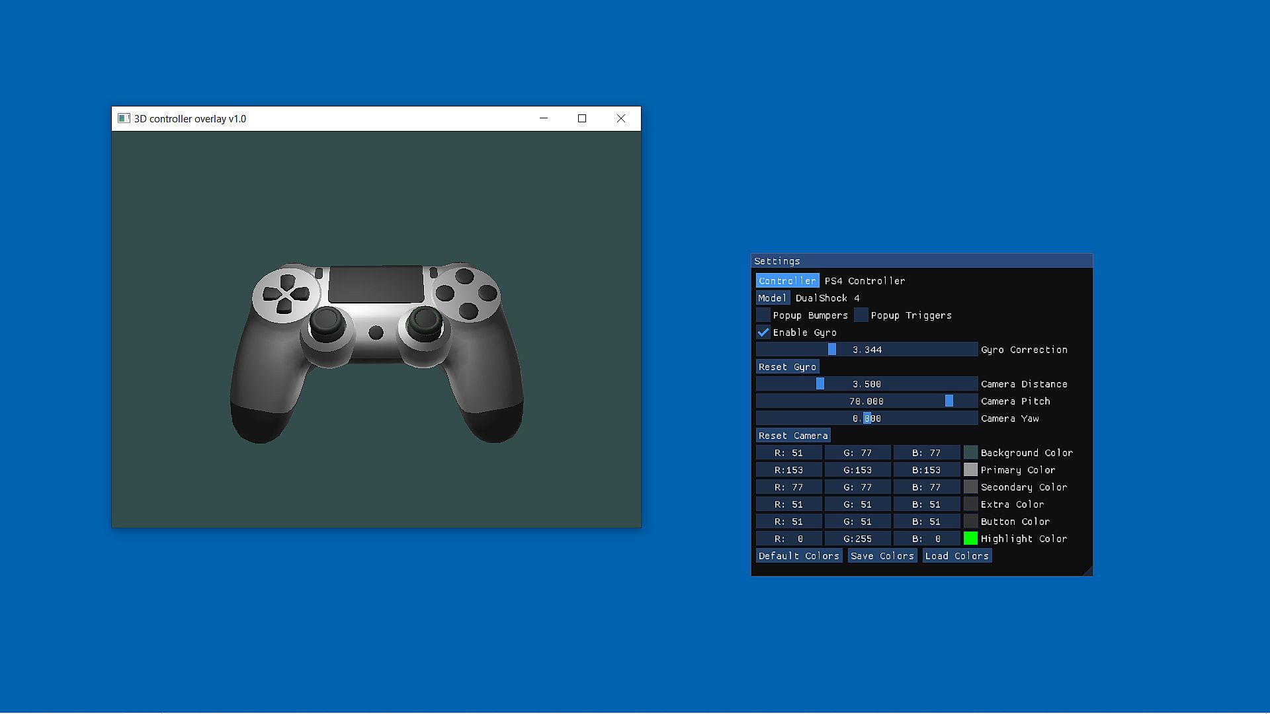Enable the Popup Triggers checkbox
Viewport: 1270px width, 714px height.
(861, 315)
